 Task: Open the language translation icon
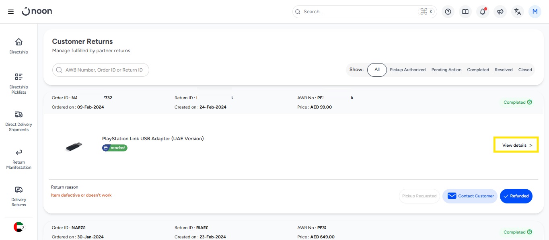pyautogui.click(x=518, y=12)
